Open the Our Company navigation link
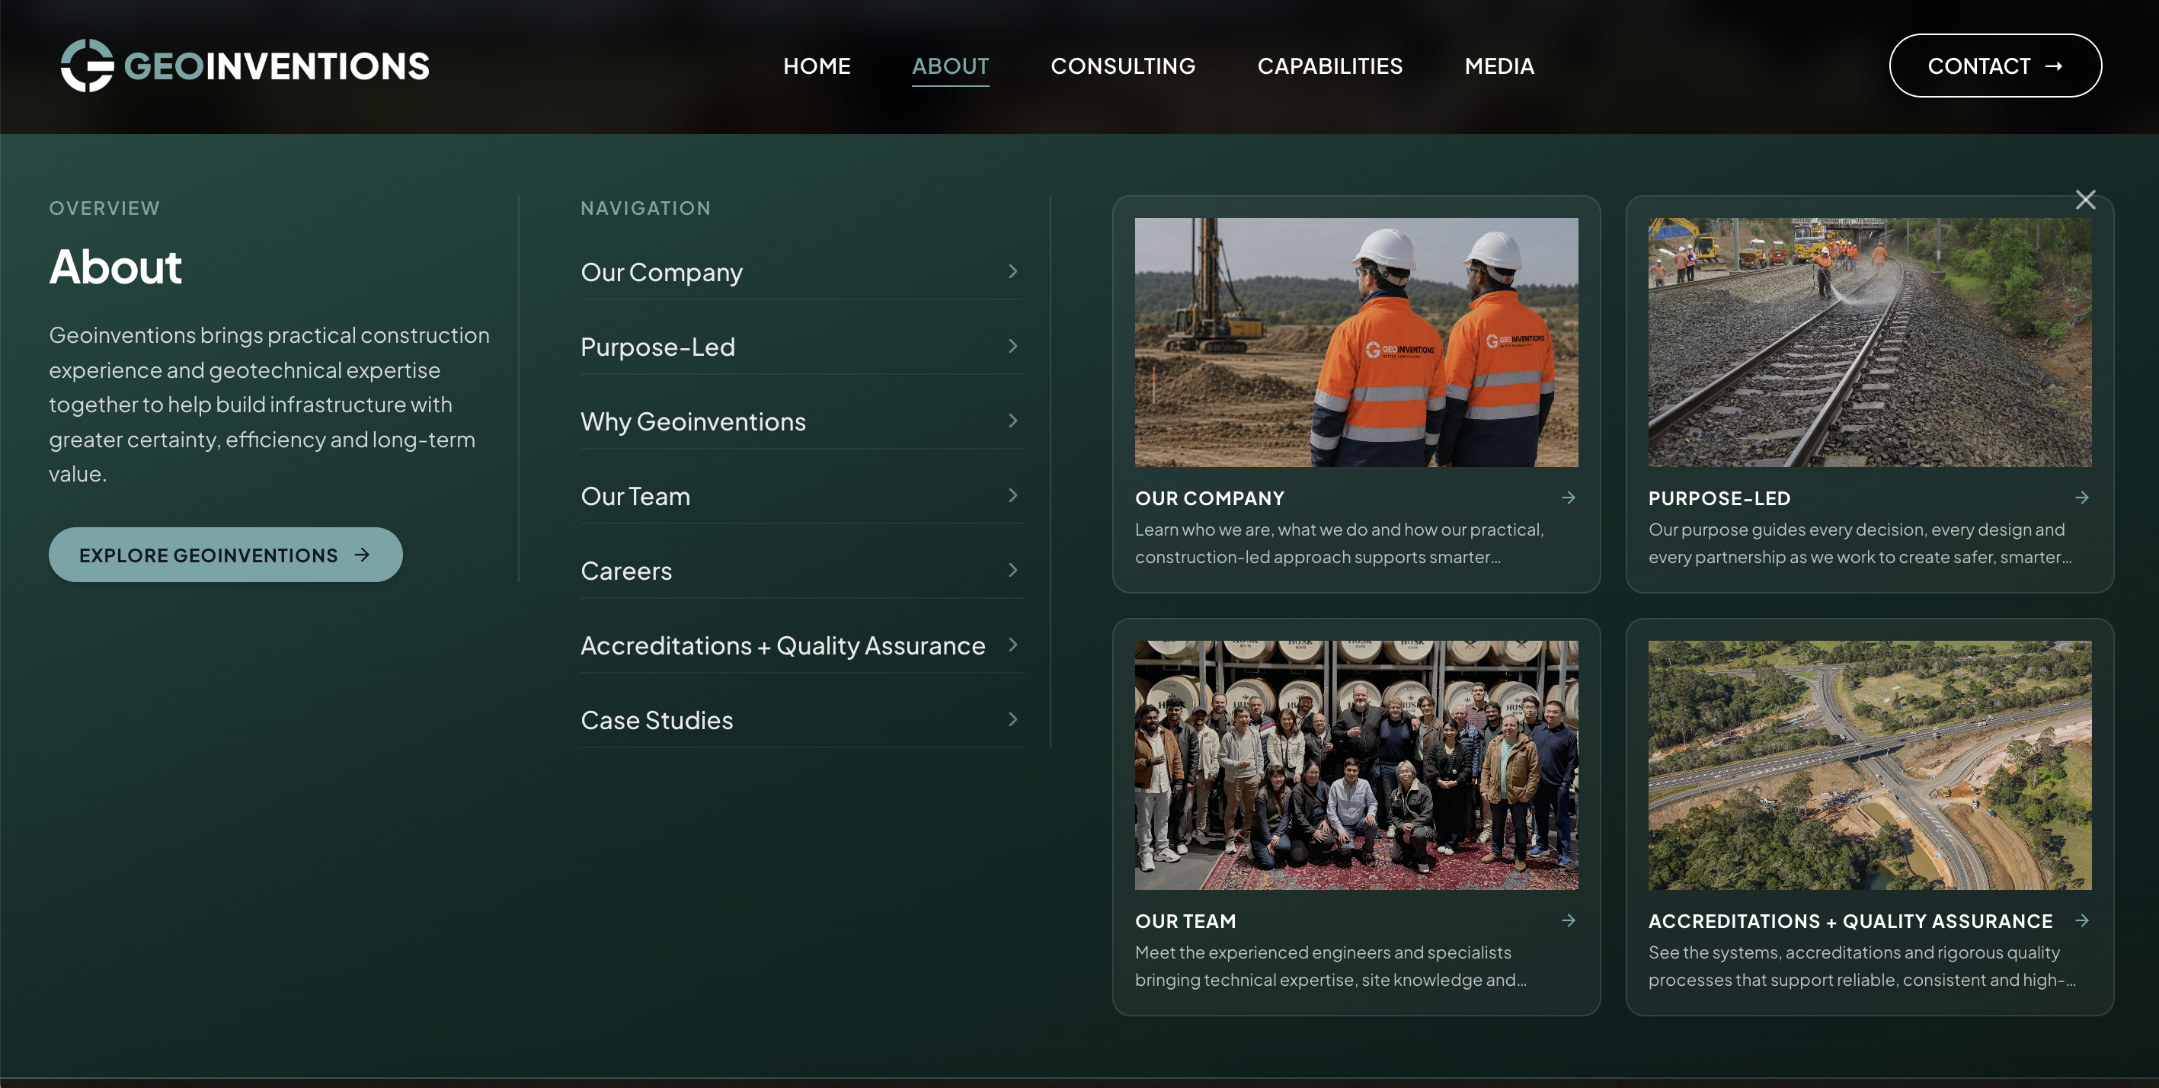Image resolution: width=2159 pixels, height=1088 pixels. pyautogui.click(x=661, y=273)
